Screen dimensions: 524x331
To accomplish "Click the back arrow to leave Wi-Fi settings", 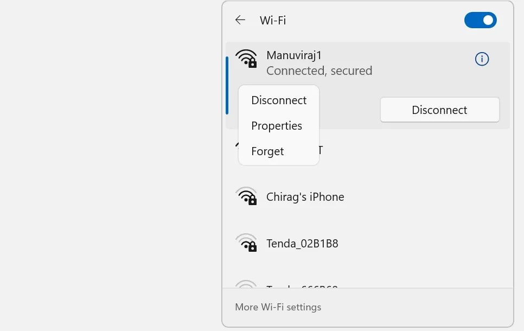I will [x=240, y=20].
